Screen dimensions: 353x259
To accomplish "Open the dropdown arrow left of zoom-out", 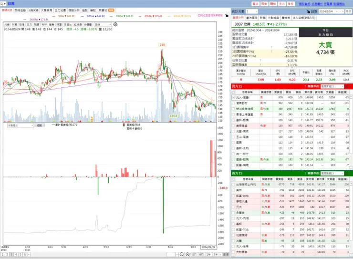I will (177, 255).
